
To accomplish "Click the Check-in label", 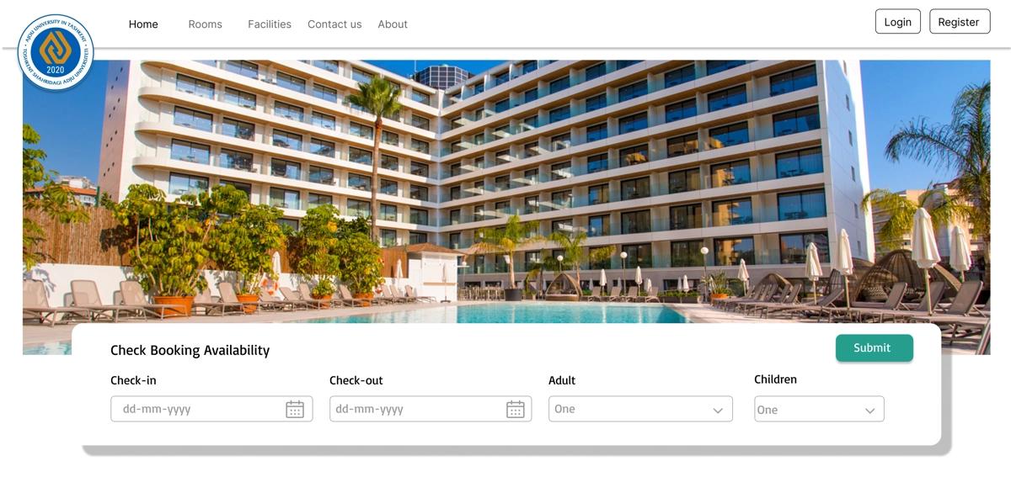I will click(133, 380).
